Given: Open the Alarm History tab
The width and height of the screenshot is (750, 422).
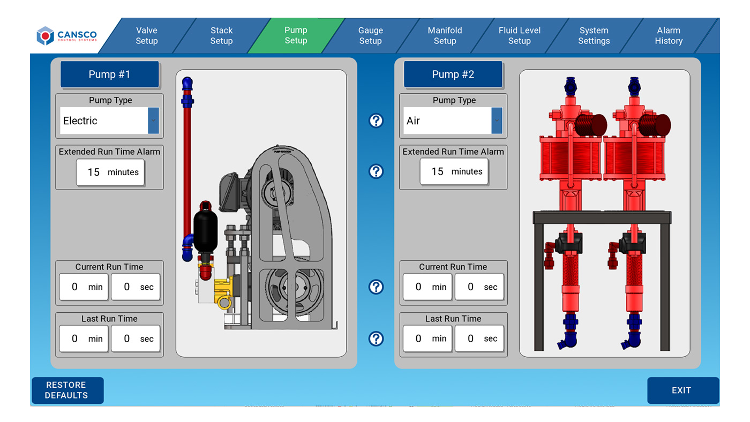Looking at the screenshot, I should pyautogui.click(x=669, y=35).
